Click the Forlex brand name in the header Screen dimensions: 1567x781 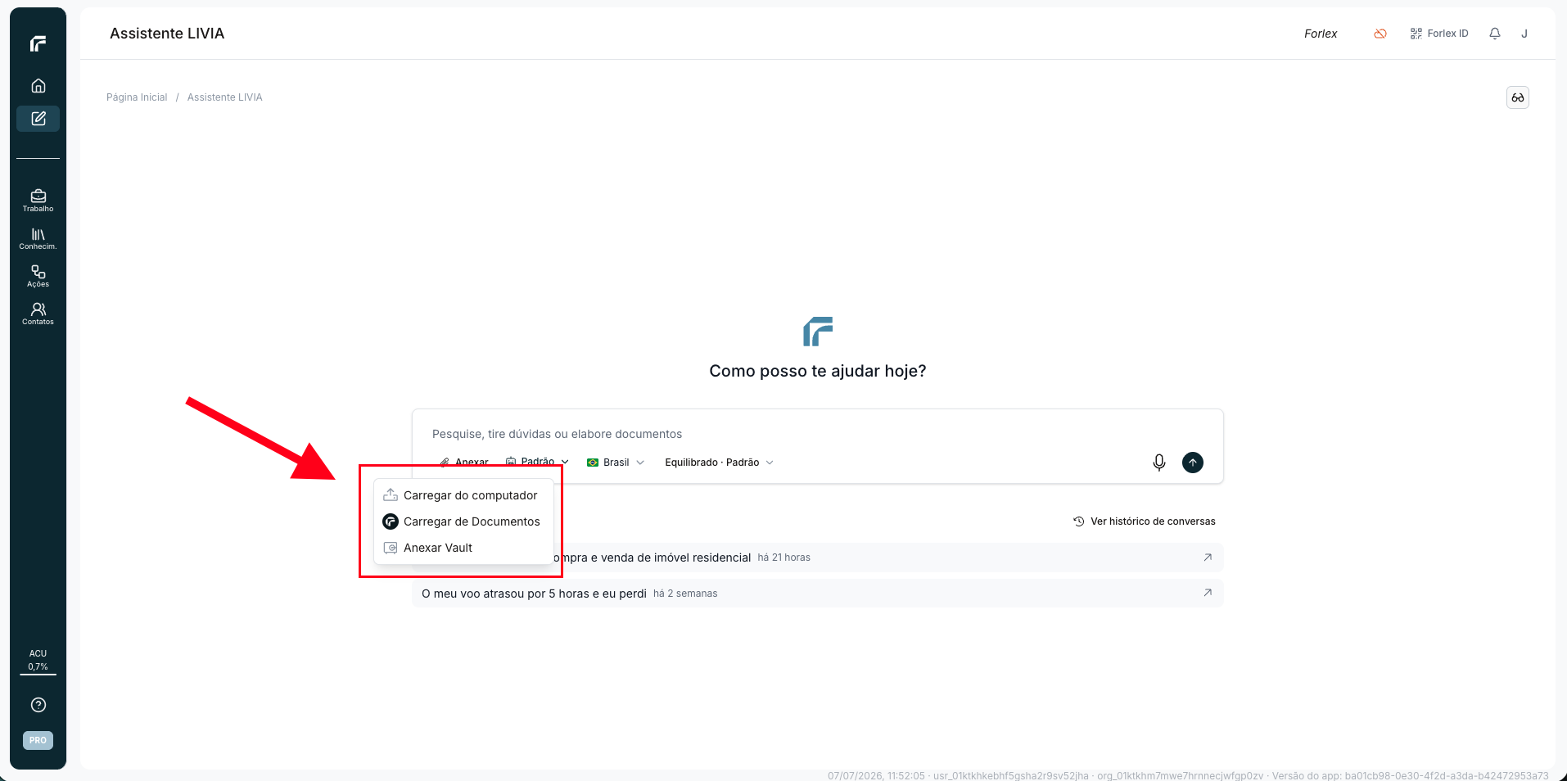click(1321, 34)
